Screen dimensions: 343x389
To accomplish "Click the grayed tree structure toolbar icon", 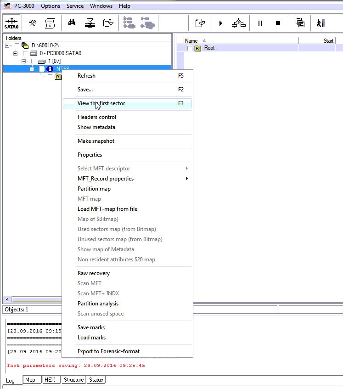I will (x=129, y=23).
